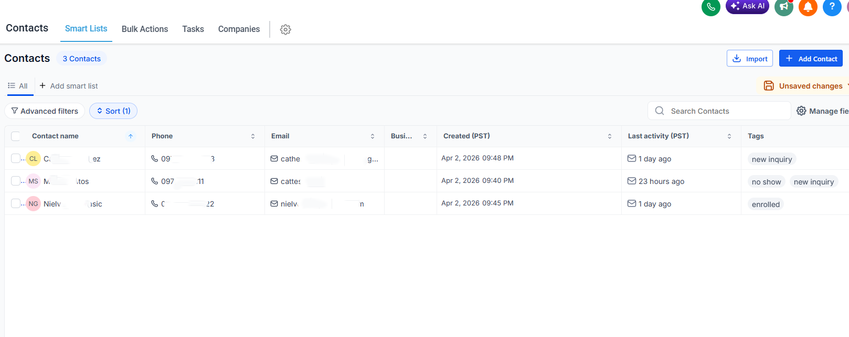Click the 'enrolled' tag
This screenshot has width=849, height=337.
point(766,204)
